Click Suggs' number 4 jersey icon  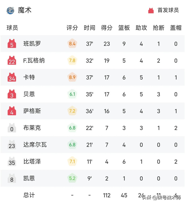pos(12,111)
